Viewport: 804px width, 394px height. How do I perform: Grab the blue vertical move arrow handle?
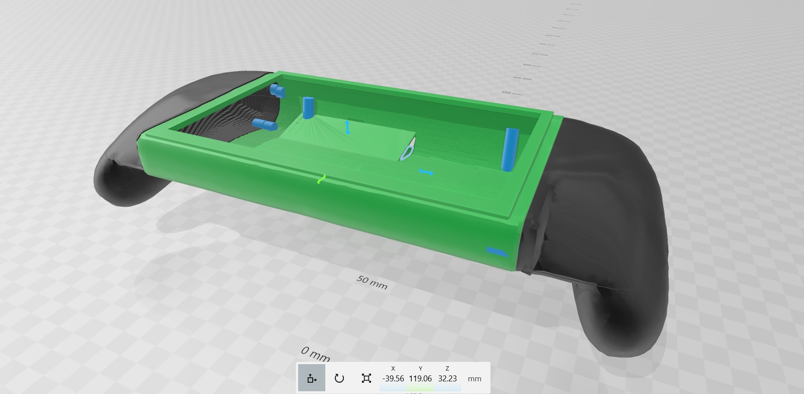347,128
